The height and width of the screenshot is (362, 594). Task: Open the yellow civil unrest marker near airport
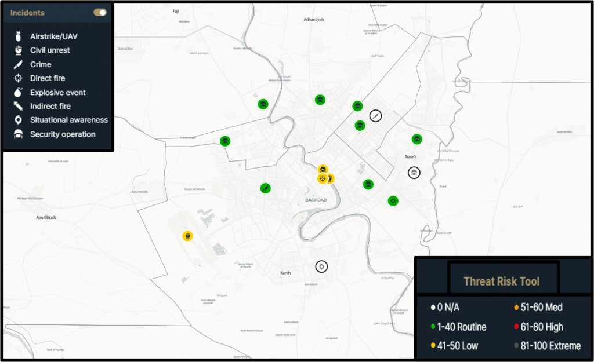pos(187,236)
